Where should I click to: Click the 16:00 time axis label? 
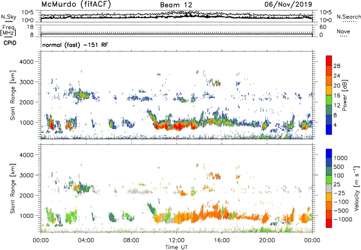click(222, 241)
